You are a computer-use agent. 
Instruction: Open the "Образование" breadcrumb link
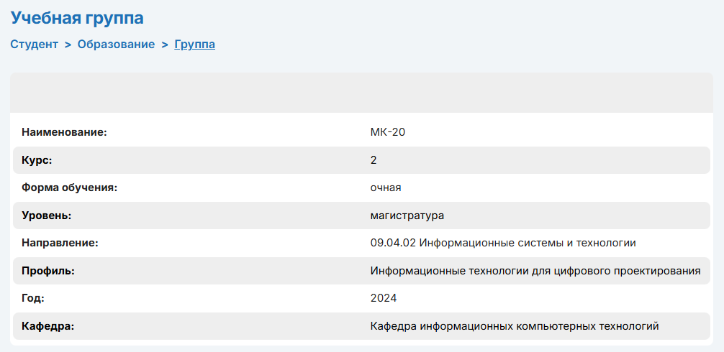coord(116,45)
